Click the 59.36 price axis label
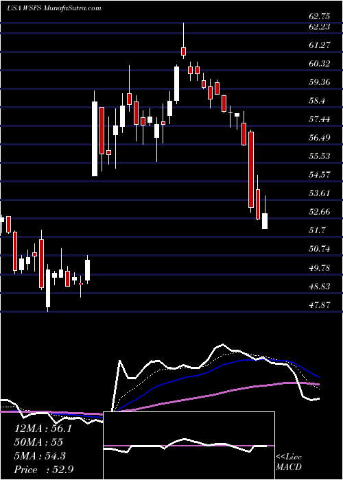The width and height of the screenshot is (343, 480). 319,82
